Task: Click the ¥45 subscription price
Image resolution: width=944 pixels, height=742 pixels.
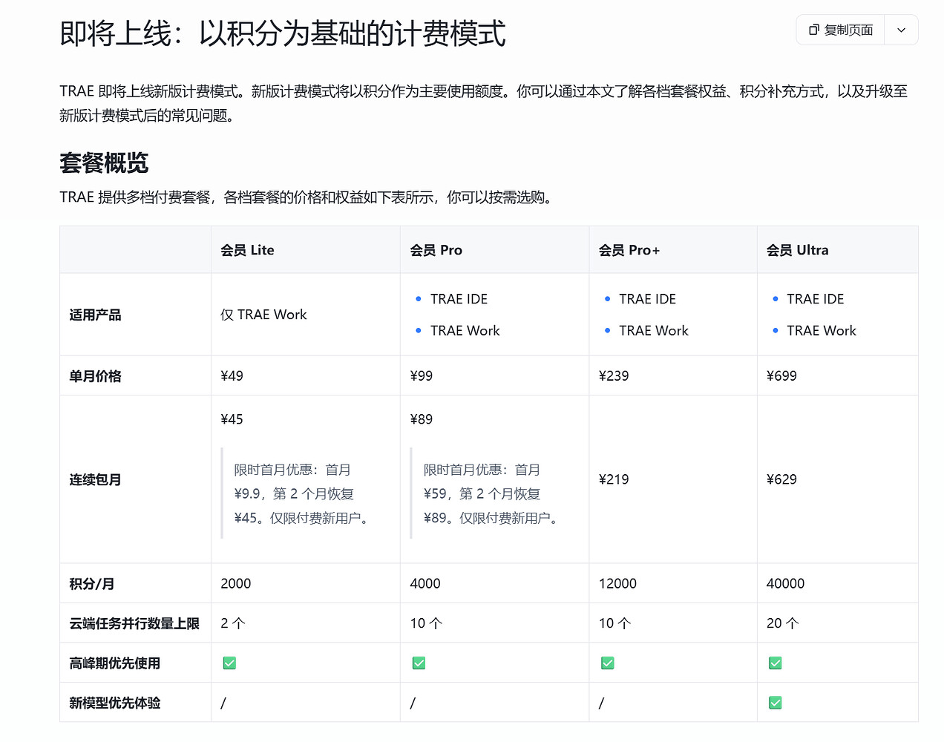Action: click(x=232, y=419)
